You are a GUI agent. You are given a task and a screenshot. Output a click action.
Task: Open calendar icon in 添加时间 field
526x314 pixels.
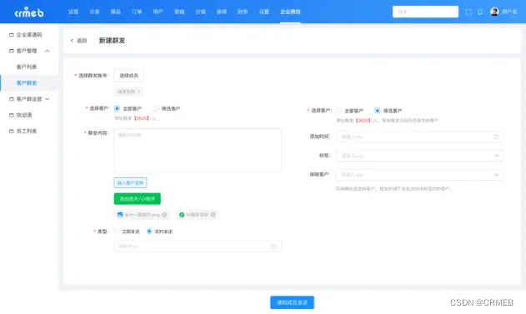click(x=496, y=137)
